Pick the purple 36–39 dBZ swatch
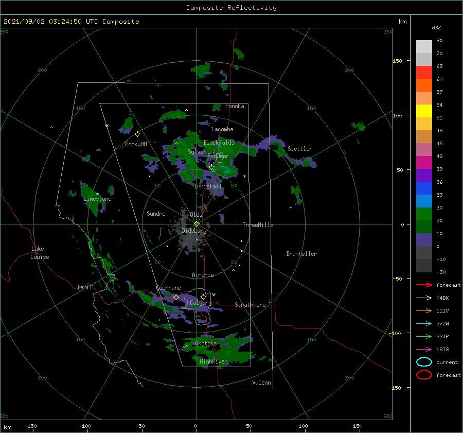Viewport: 463px width, 433px height. [424, 176]
